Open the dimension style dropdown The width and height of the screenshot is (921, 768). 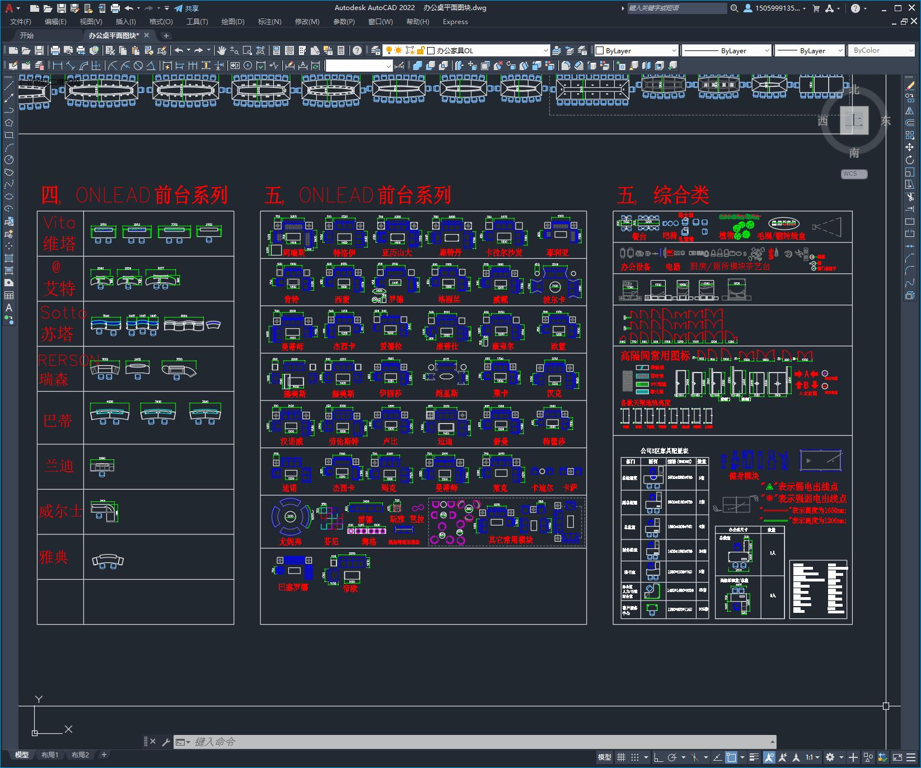coord(359,66)
